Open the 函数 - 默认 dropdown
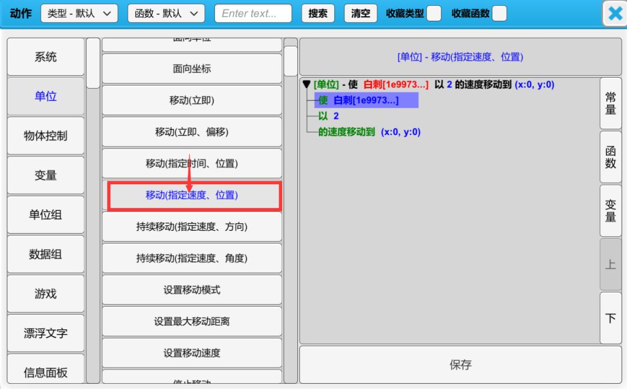 point(166,13)
